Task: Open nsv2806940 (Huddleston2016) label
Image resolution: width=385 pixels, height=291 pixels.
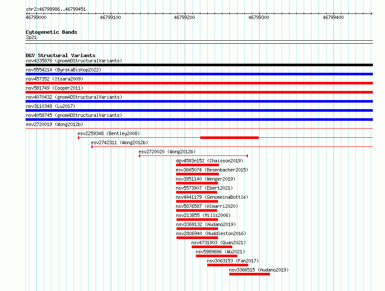Action: [x=211, y=233]
